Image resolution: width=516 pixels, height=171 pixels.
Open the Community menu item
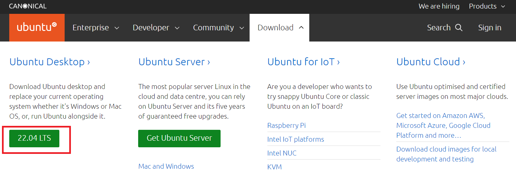pos(219,28)
